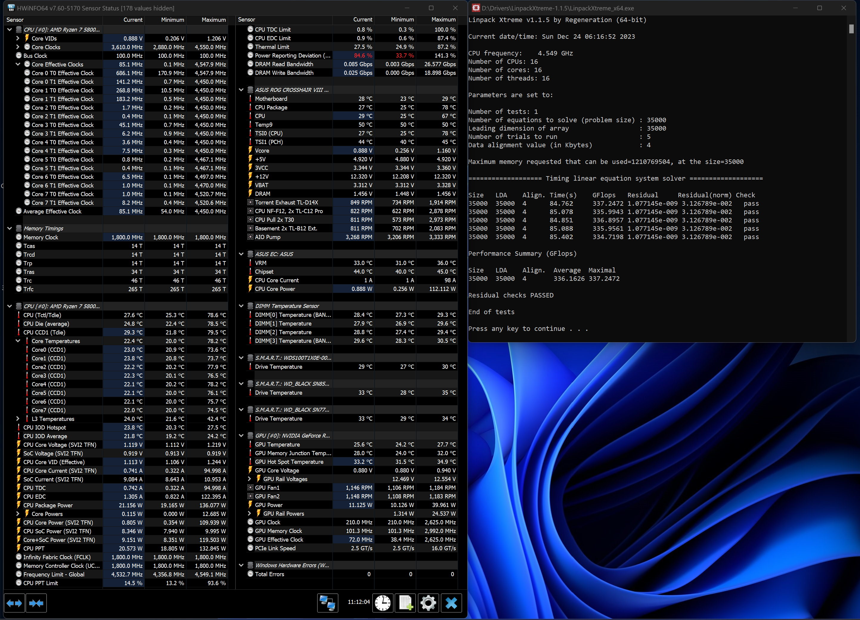This screenshot has height=620, width=860.
Task: Select the Torrent Exhaust TL-D14X fan row
Action: [347, 202]
